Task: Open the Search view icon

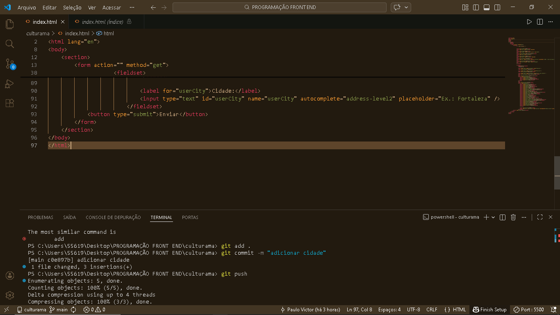Action: 10,44
